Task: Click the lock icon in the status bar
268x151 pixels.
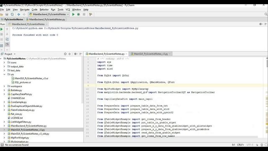Action: (257, 145)
